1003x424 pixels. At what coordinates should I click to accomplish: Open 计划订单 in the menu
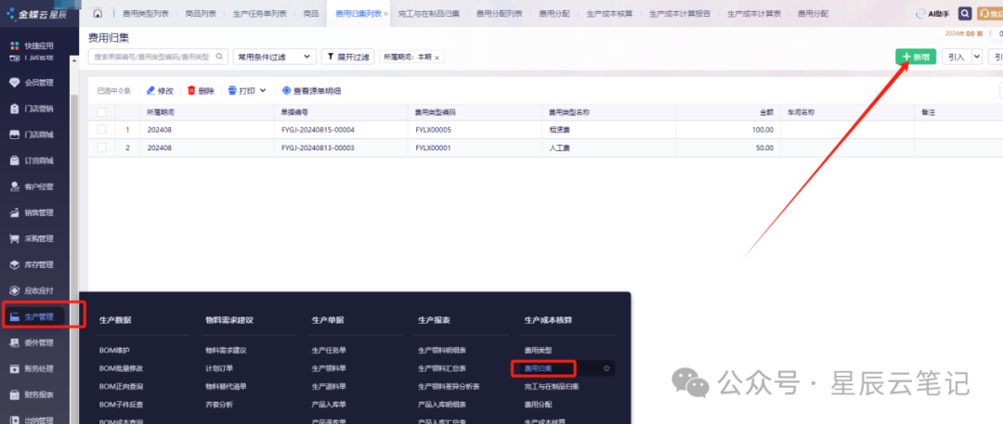tap(219, 368)
